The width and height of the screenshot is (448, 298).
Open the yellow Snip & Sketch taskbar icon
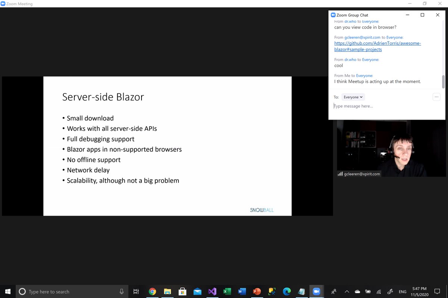[x=272, y=292]
